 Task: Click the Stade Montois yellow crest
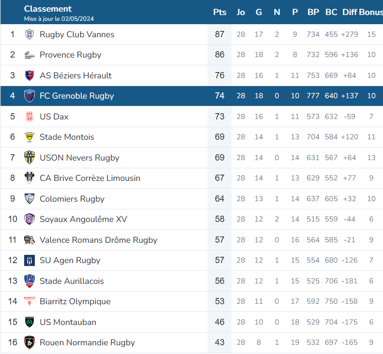point(29,137)
